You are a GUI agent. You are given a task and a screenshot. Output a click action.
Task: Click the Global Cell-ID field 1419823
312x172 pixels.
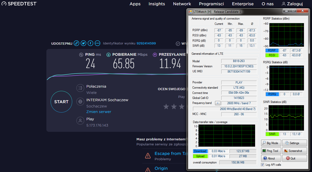239,98
